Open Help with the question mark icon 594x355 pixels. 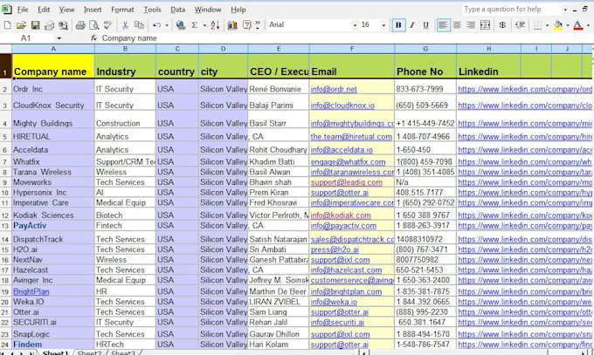pyautogui.click(x=246, y=25)
